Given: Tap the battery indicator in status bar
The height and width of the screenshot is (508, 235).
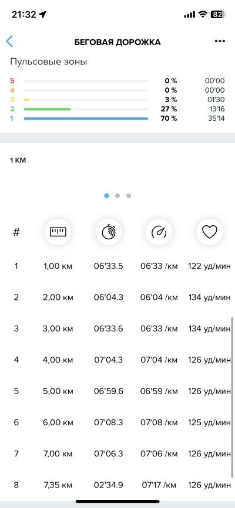Looking at the screenshot, I should click(x=218, y=15).
